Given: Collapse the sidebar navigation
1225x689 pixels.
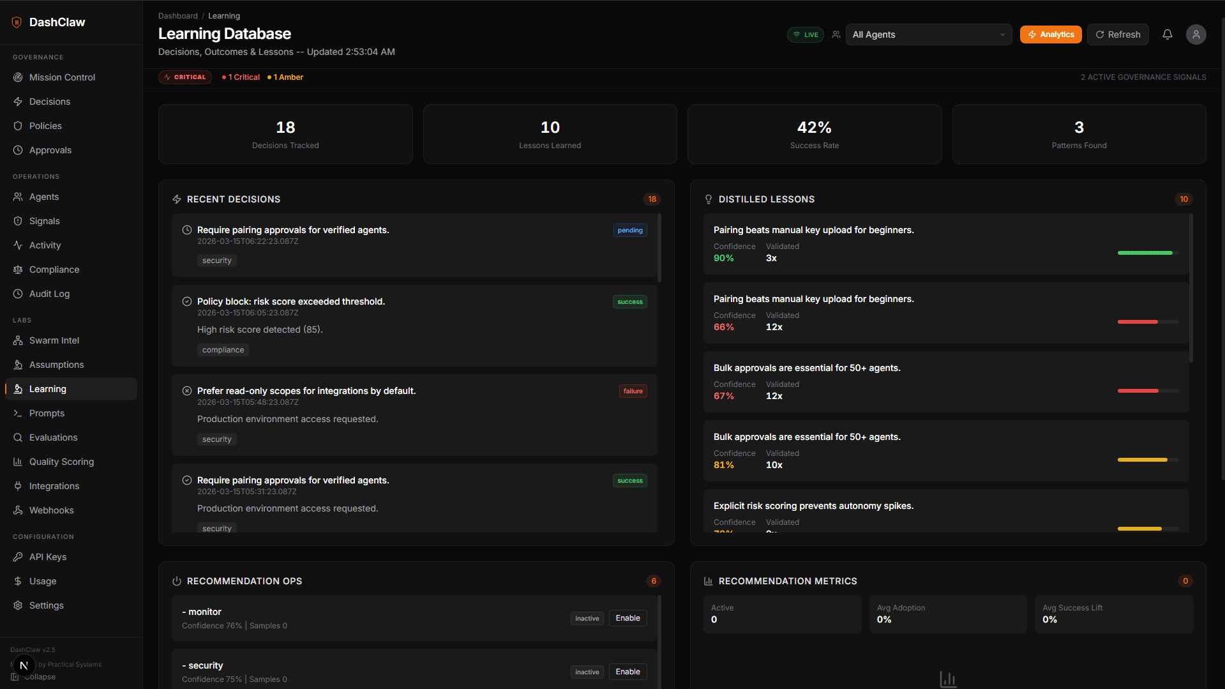Looking at the screenshot, I should [33, 677].
